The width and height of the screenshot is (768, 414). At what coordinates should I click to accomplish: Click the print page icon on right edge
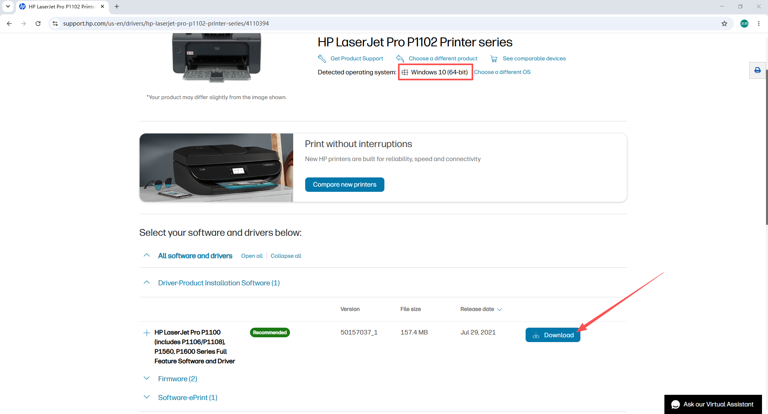(x=758, y=70)
